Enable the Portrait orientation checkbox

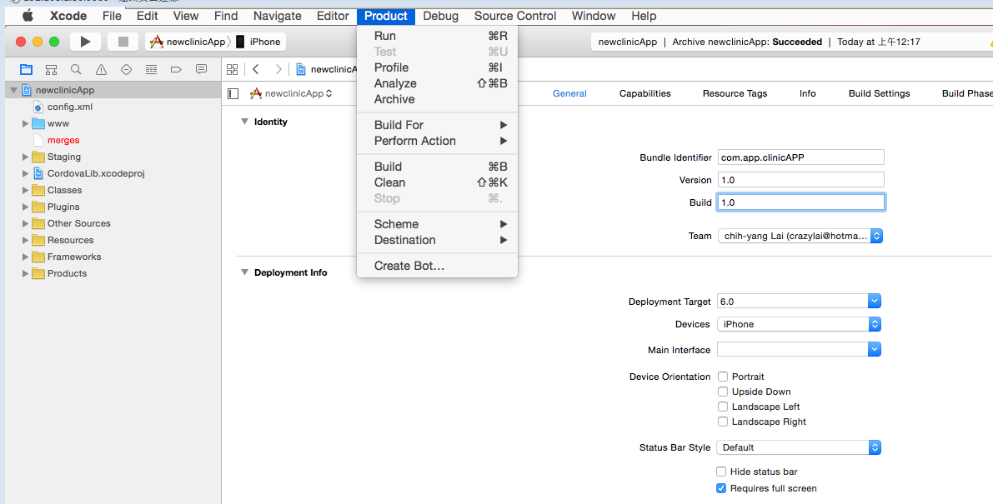pos(723,377)
